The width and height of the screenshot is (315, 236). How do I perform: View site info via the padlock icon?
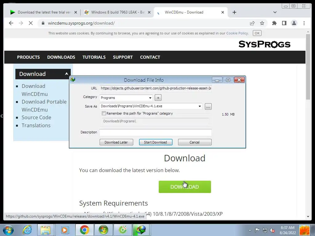(43, 23)
